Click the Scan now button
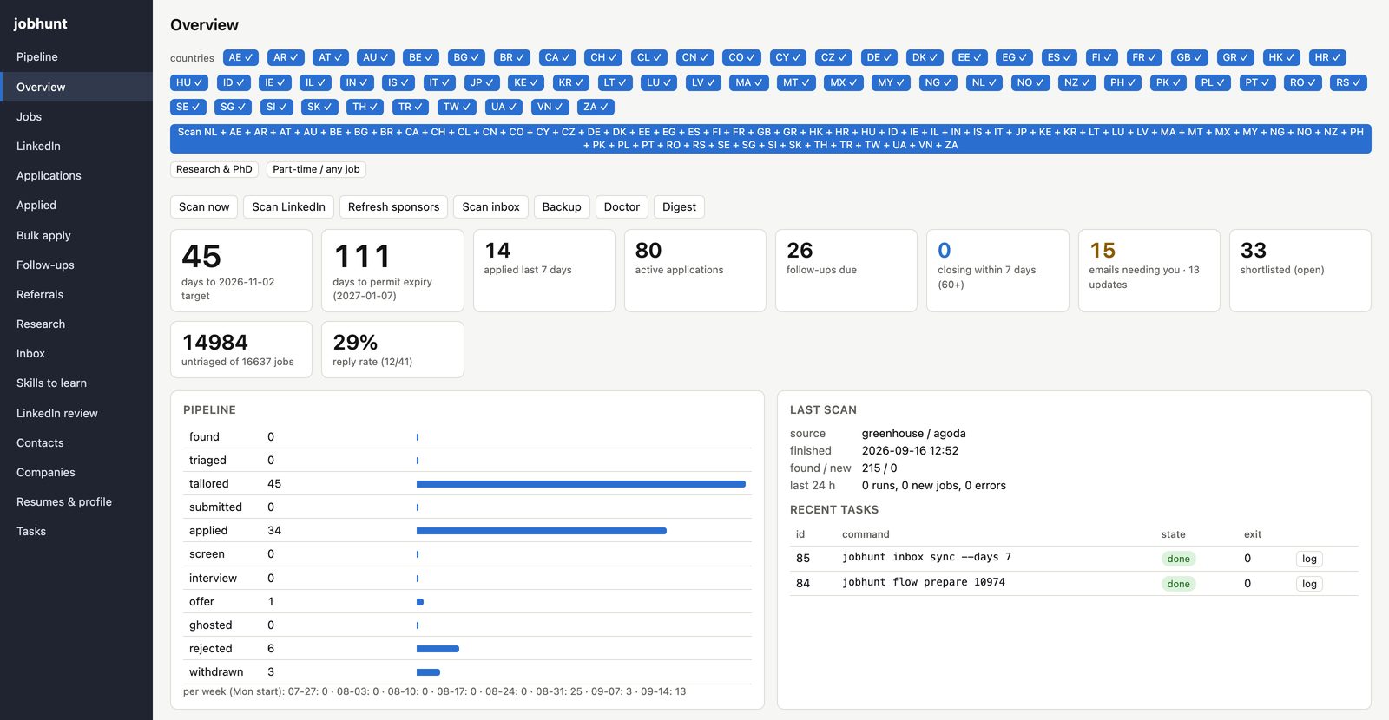The height and width of the screenshot is (720, 1389). click(204, 206)
